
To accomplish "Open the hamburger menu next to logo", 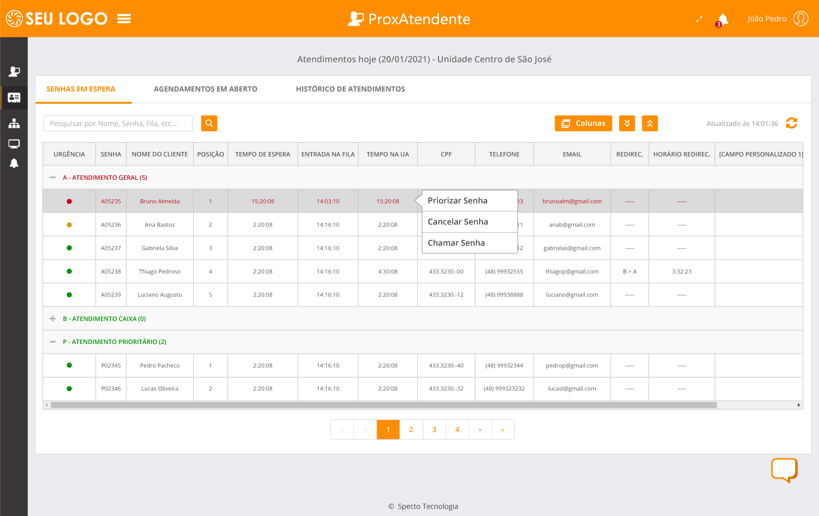I will click(124, 19).
